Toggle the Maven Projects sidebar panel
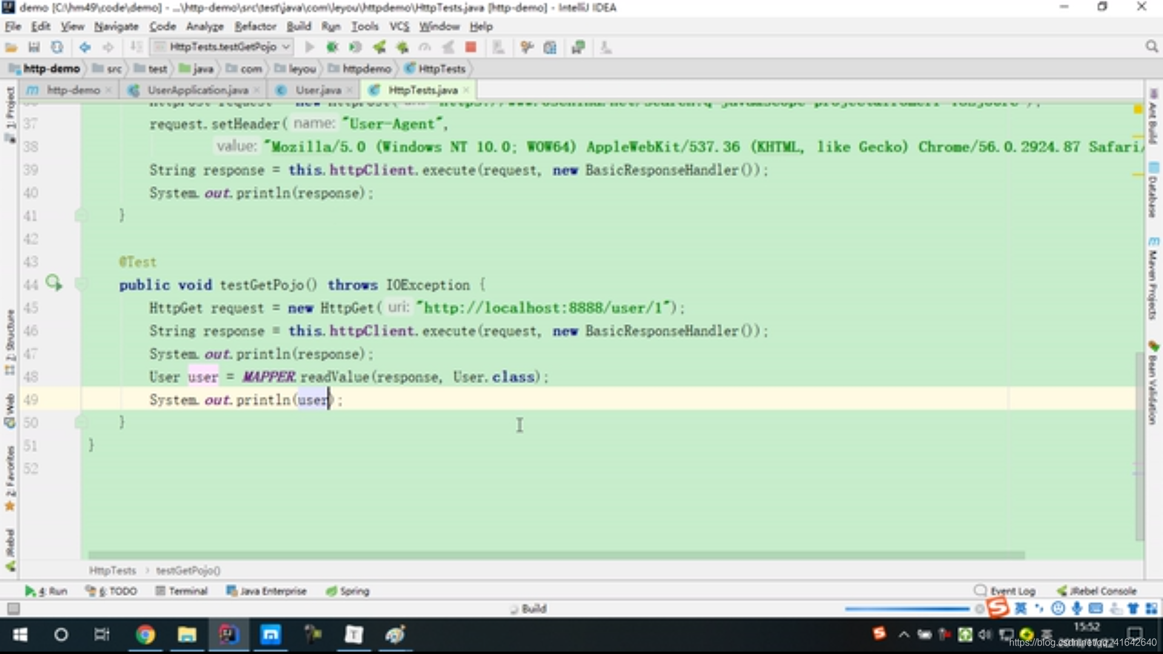The height and width of the screenshot is (654, 1163). [x=1153, y=279]
